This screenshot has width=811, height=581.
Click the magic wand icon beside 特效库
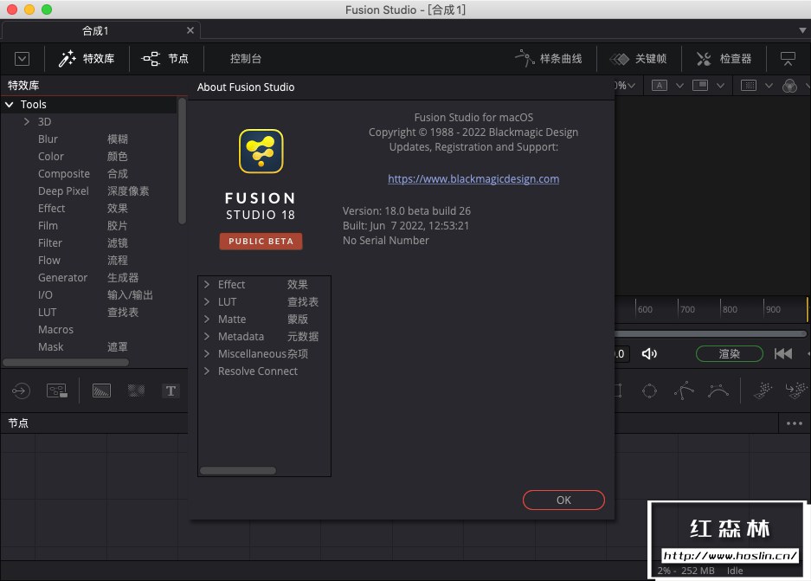[67, 59]
